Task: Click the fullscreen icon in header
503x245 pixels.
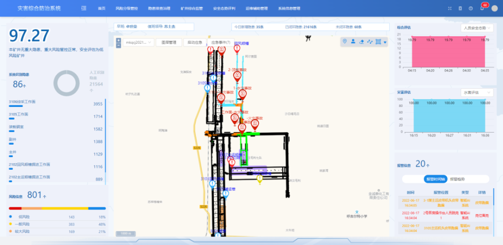Action: click(x=450, y=9)
